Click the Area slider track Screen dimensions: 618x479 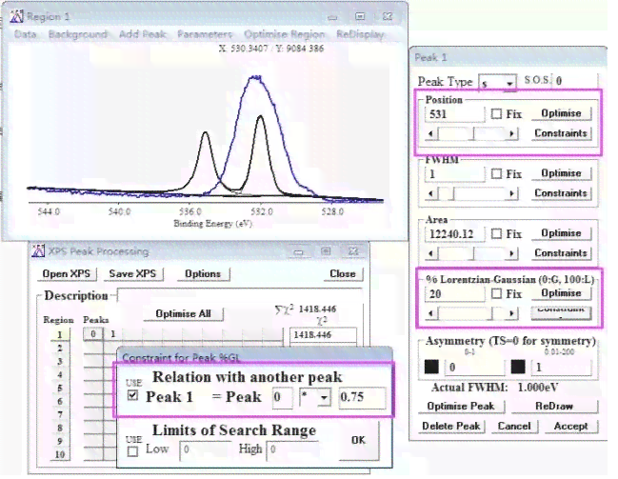point(471,253)
